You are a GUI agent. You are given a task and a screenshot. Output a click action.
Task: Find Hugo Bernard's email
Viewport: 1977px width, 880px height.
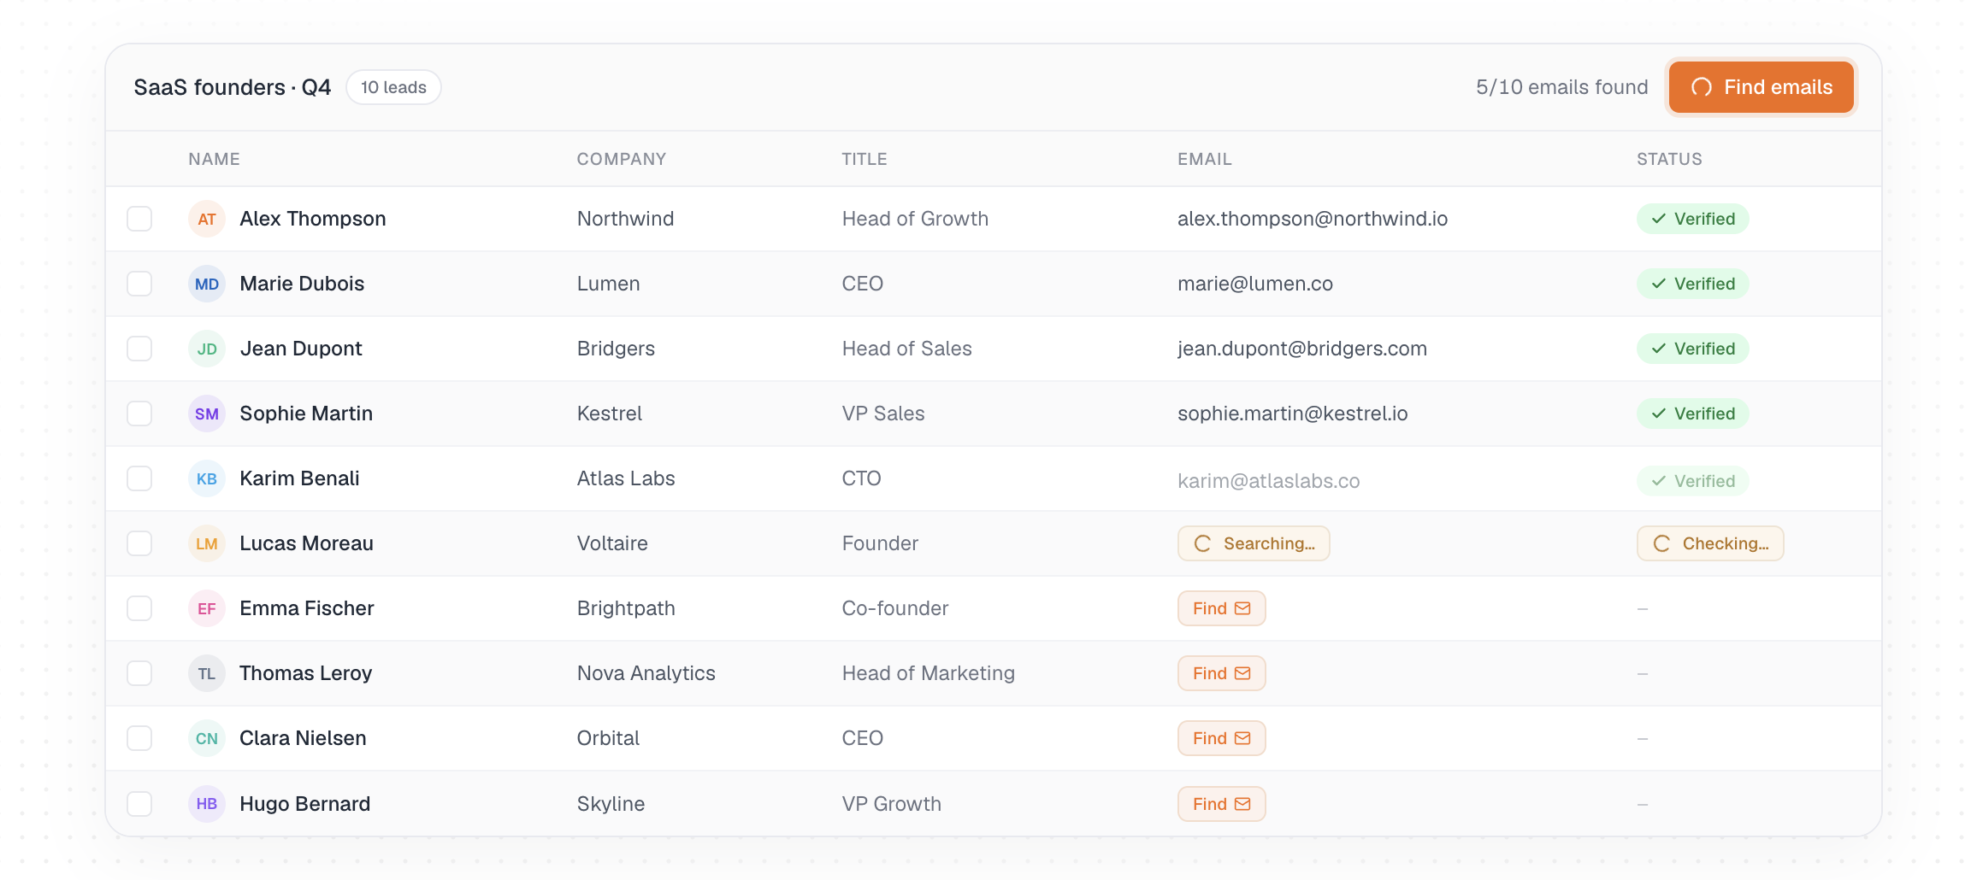[1221, 804]
